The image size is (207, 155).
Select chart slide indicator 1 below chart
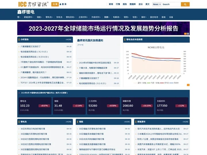point(188,85)
